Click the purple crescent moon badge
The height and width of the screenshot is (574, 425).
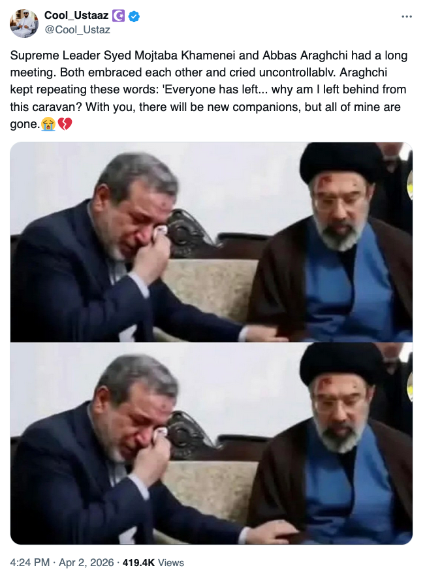pyautogui.click(x=118, y=16)
